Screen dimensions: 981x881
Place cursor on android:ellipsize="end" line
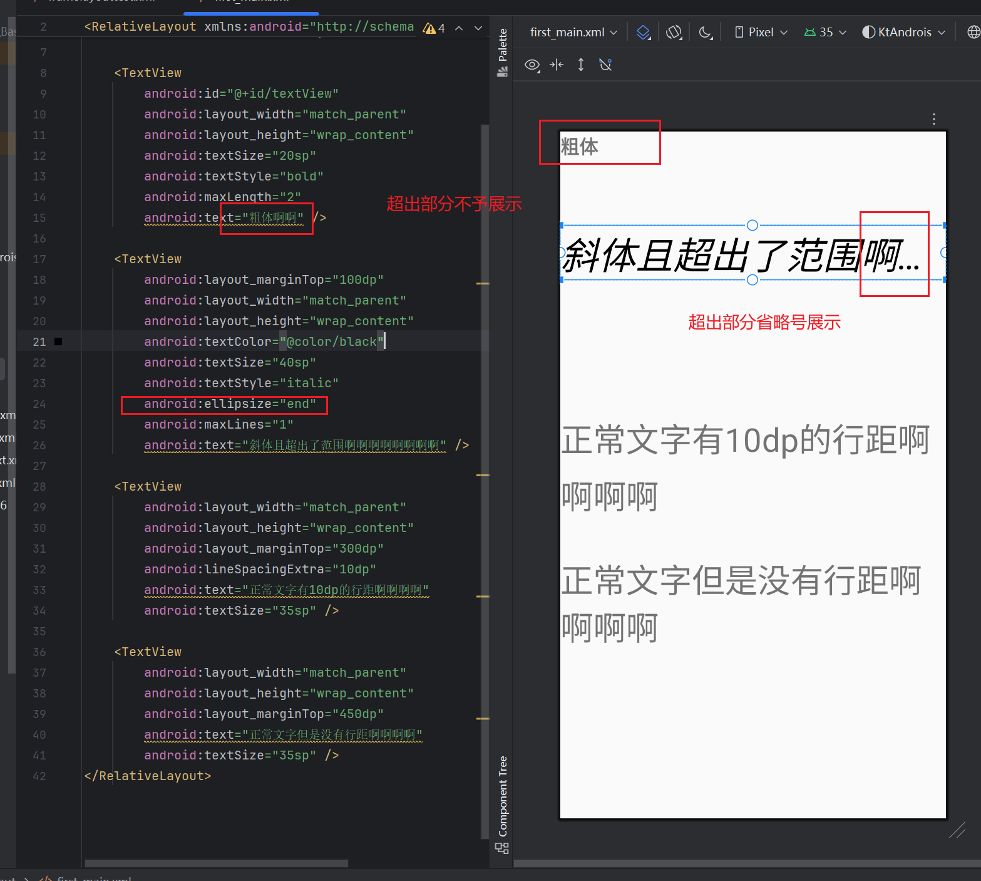pos(230,404)
